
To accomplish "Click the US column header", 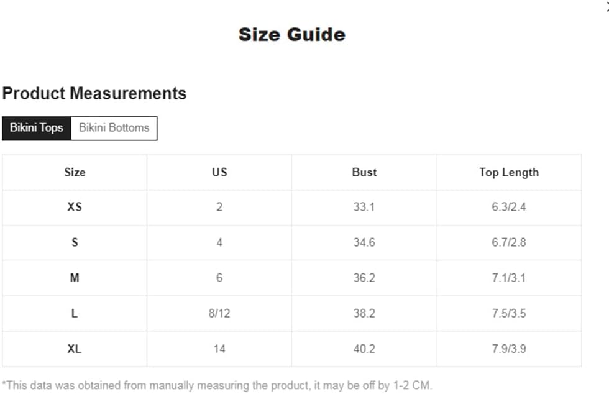I will (219, 172).
